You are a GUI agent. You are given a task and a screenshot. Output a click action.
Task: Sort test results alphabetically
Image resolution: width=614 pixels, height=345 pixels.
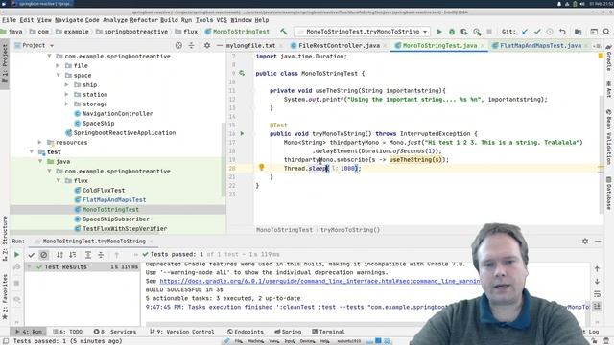(x=59, y=255)
